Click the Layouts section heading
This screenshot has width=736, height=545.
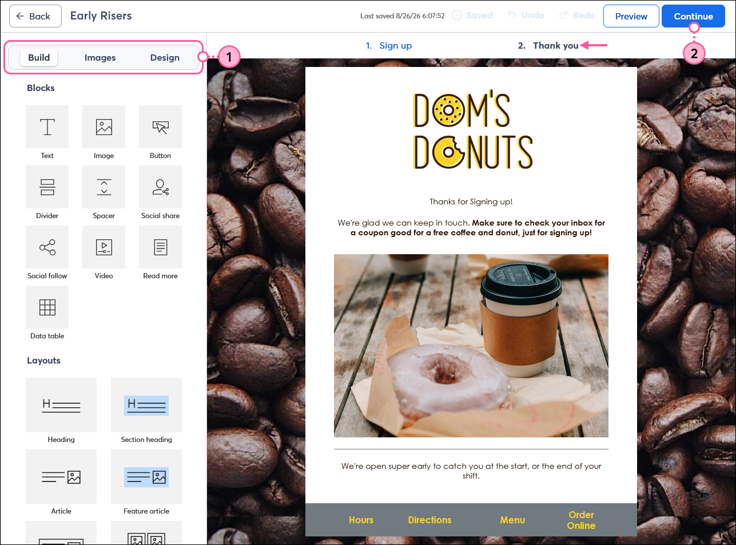point(43,360)
